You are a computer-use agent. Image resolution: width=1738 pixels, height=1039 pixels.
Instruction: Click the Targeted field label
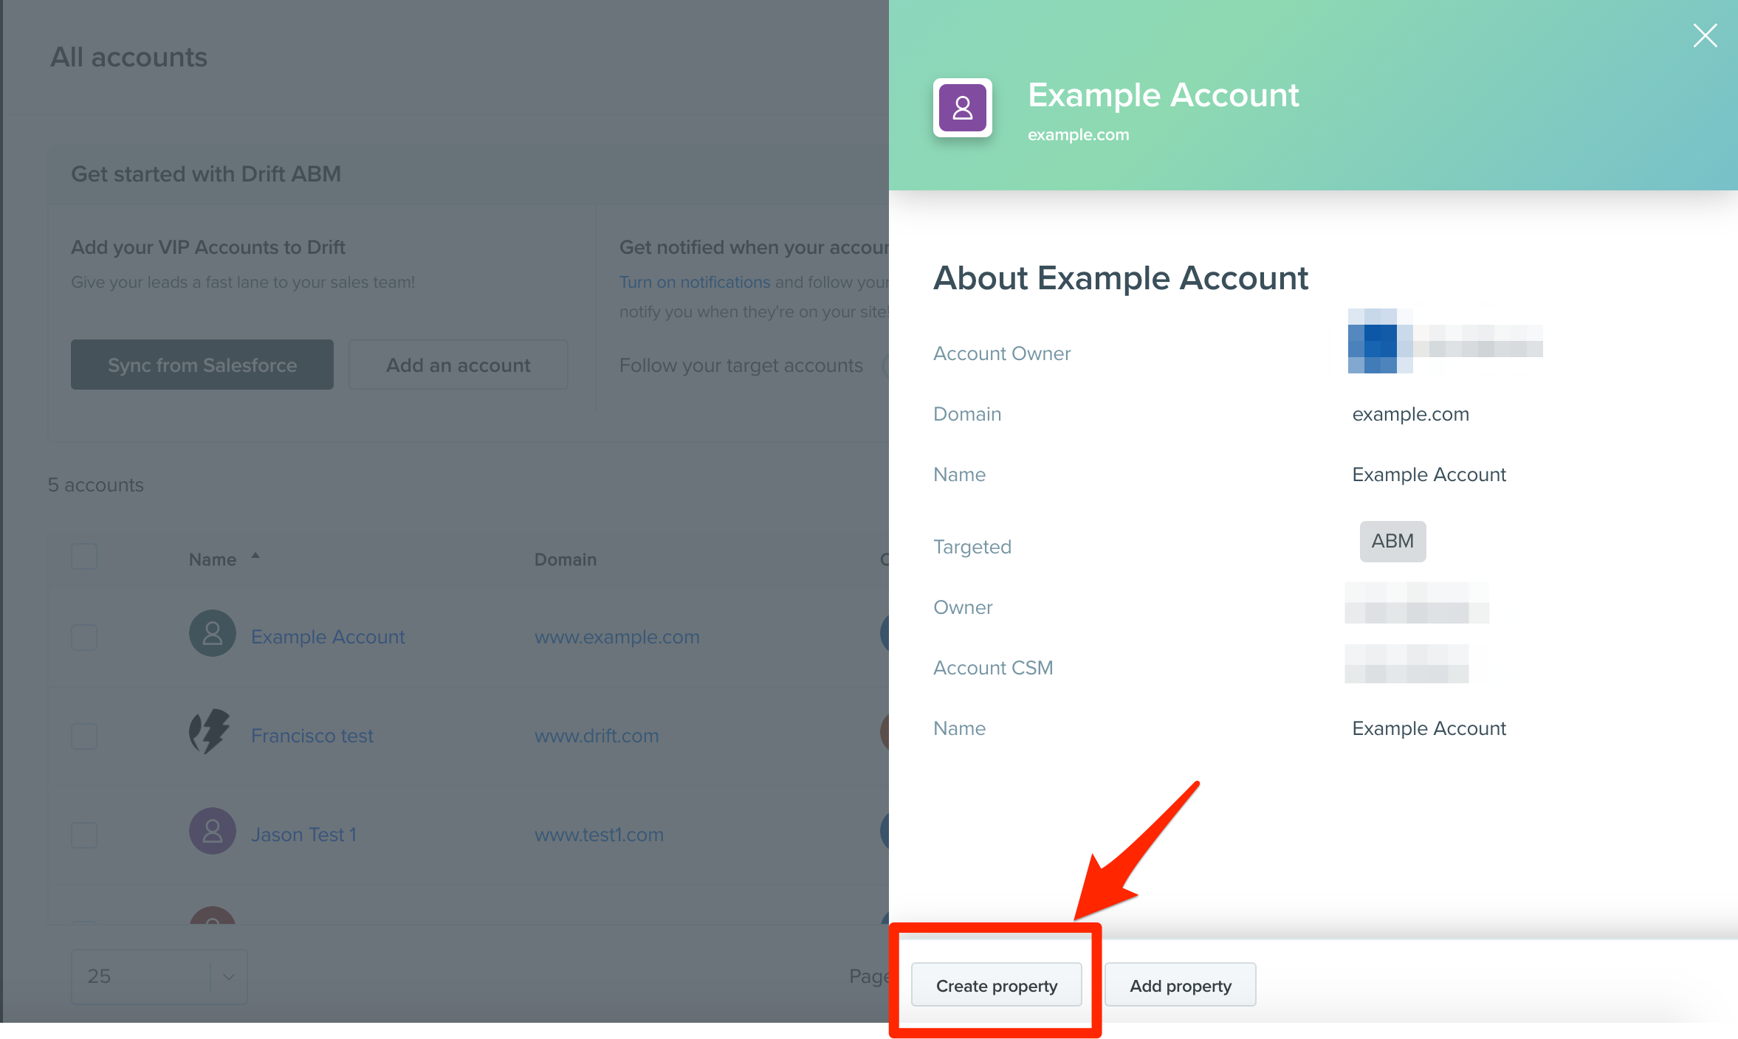point(972,547)
